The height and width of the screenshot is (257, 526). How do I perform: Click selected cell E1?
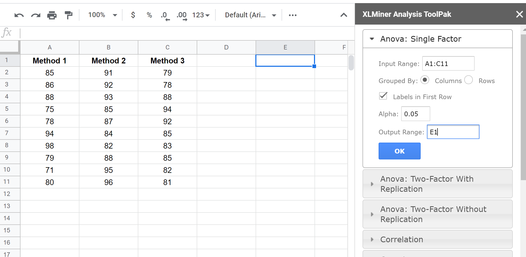point(285,61)
